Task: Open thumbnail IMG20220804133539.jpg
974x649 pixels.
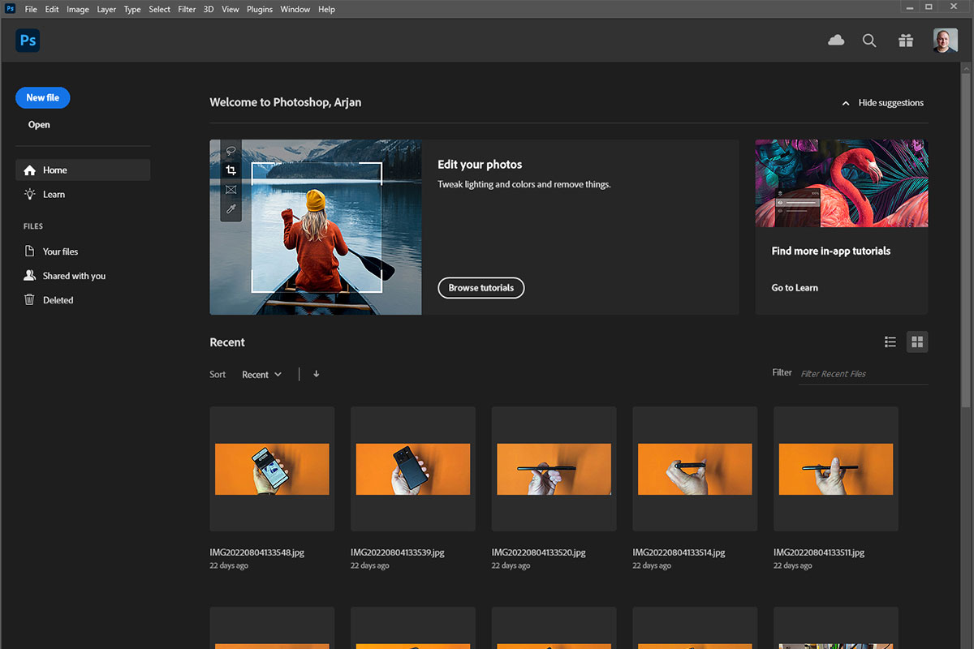Action: 413,469
